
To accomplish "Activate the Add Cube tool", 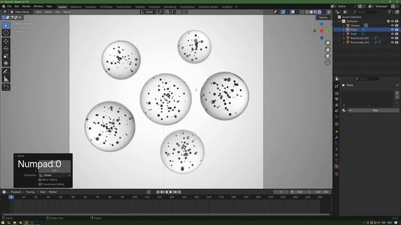I will tap(6, 87).
